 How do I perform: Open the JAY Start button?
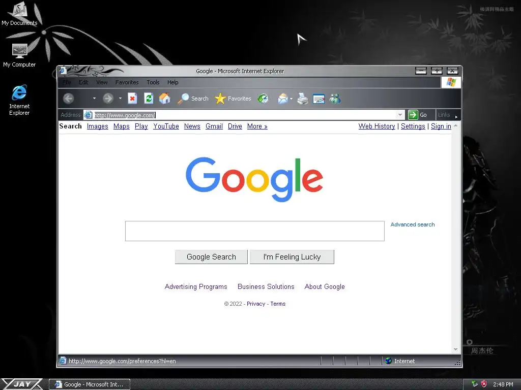22,384
